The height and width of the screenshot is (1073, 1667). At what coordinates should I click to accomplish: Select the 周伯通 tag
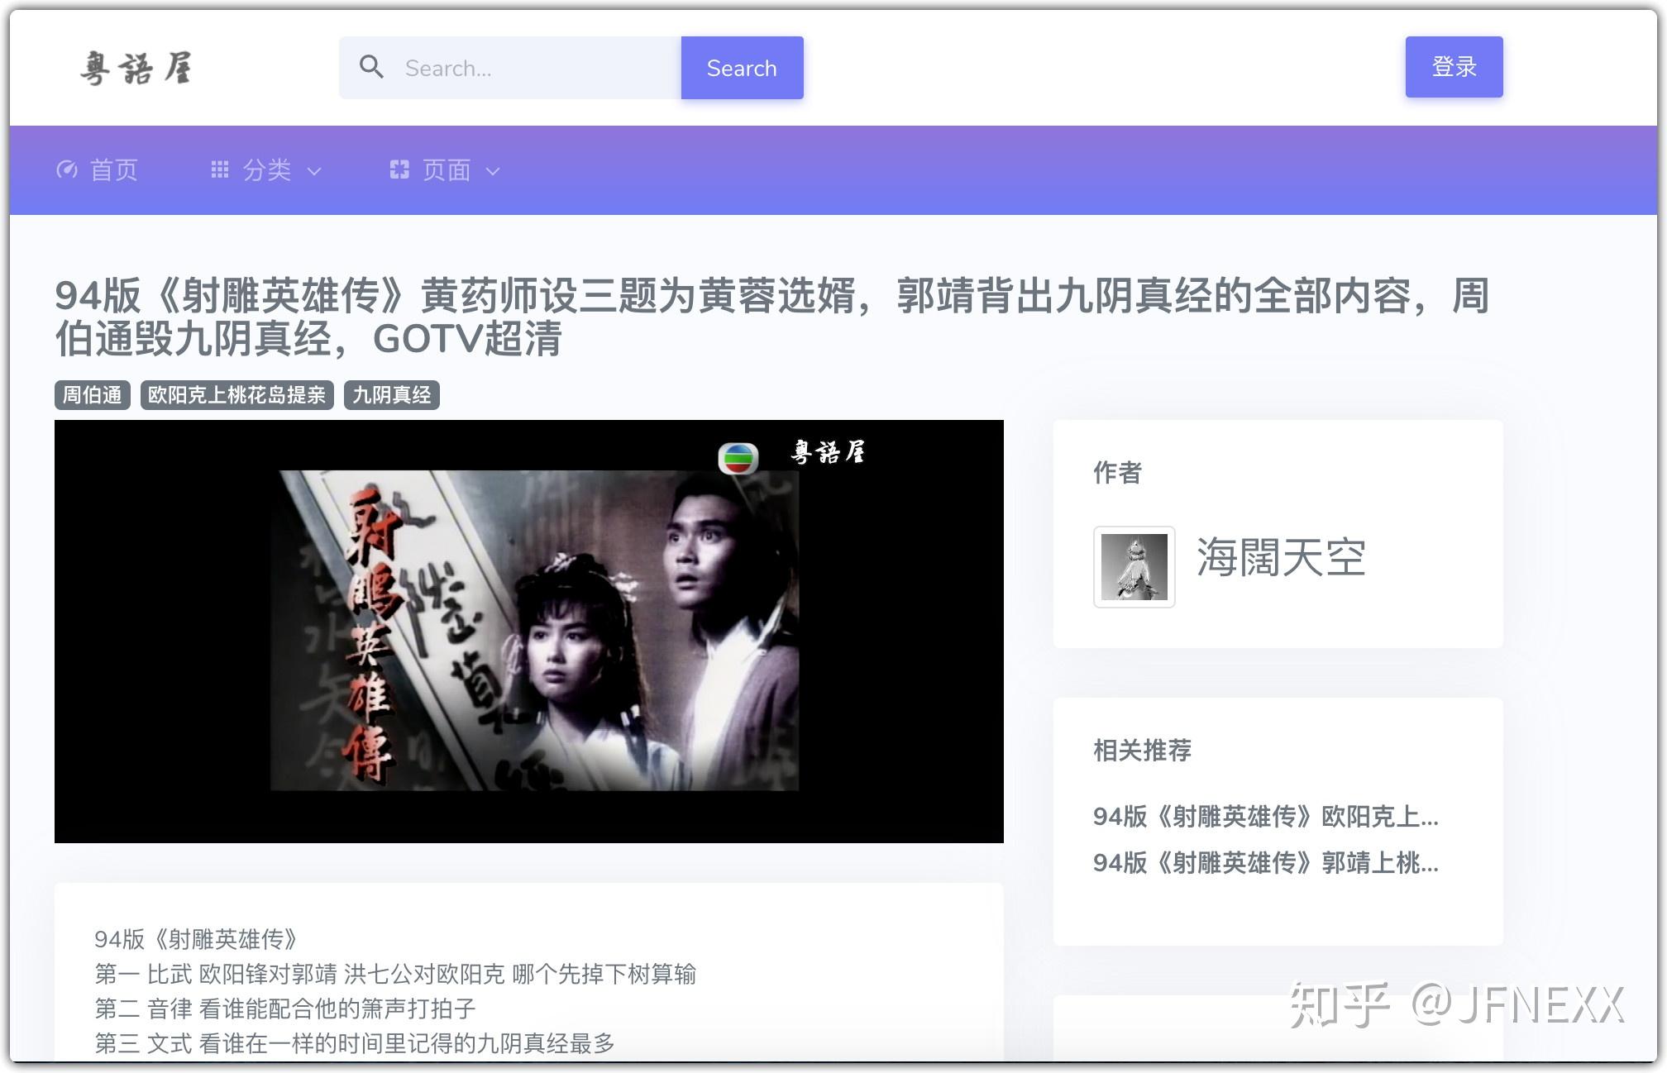click(x=93, y=395)
